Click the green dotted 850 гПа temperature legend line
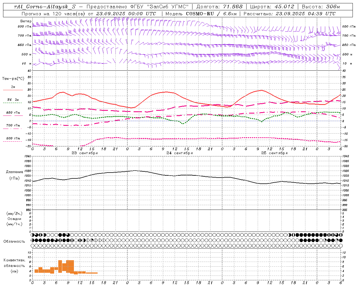357x285 pixels. [13, 116]
